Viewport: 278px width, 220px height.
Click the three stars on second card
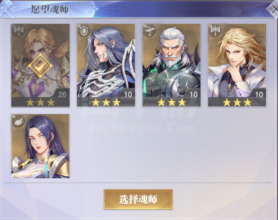click(x=106, y=102)
